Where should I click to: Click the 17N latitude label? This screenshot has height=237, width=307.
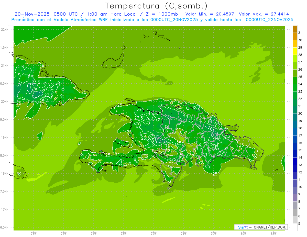click(x=4, y=209)
